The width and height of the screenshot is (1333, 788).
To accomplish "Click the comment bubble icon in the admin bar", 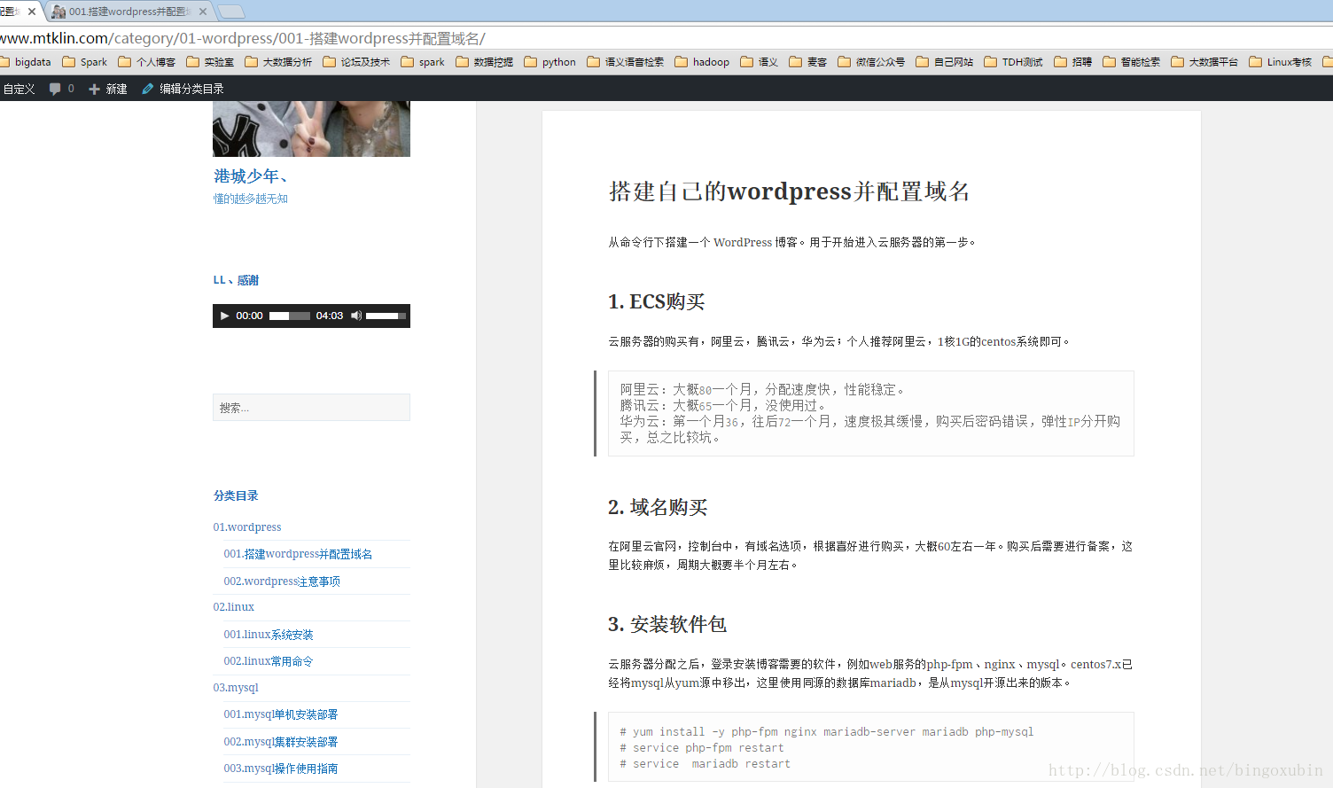I will (53, 88).
